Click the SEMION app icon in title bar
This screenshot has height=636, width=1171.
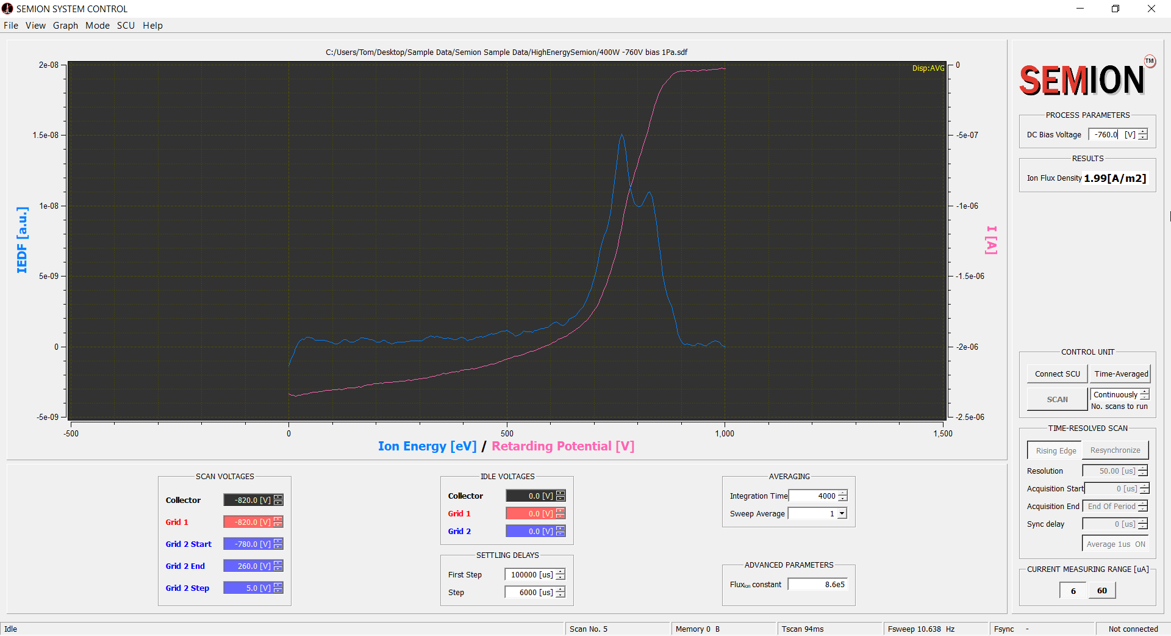click(x=7, y=9)
